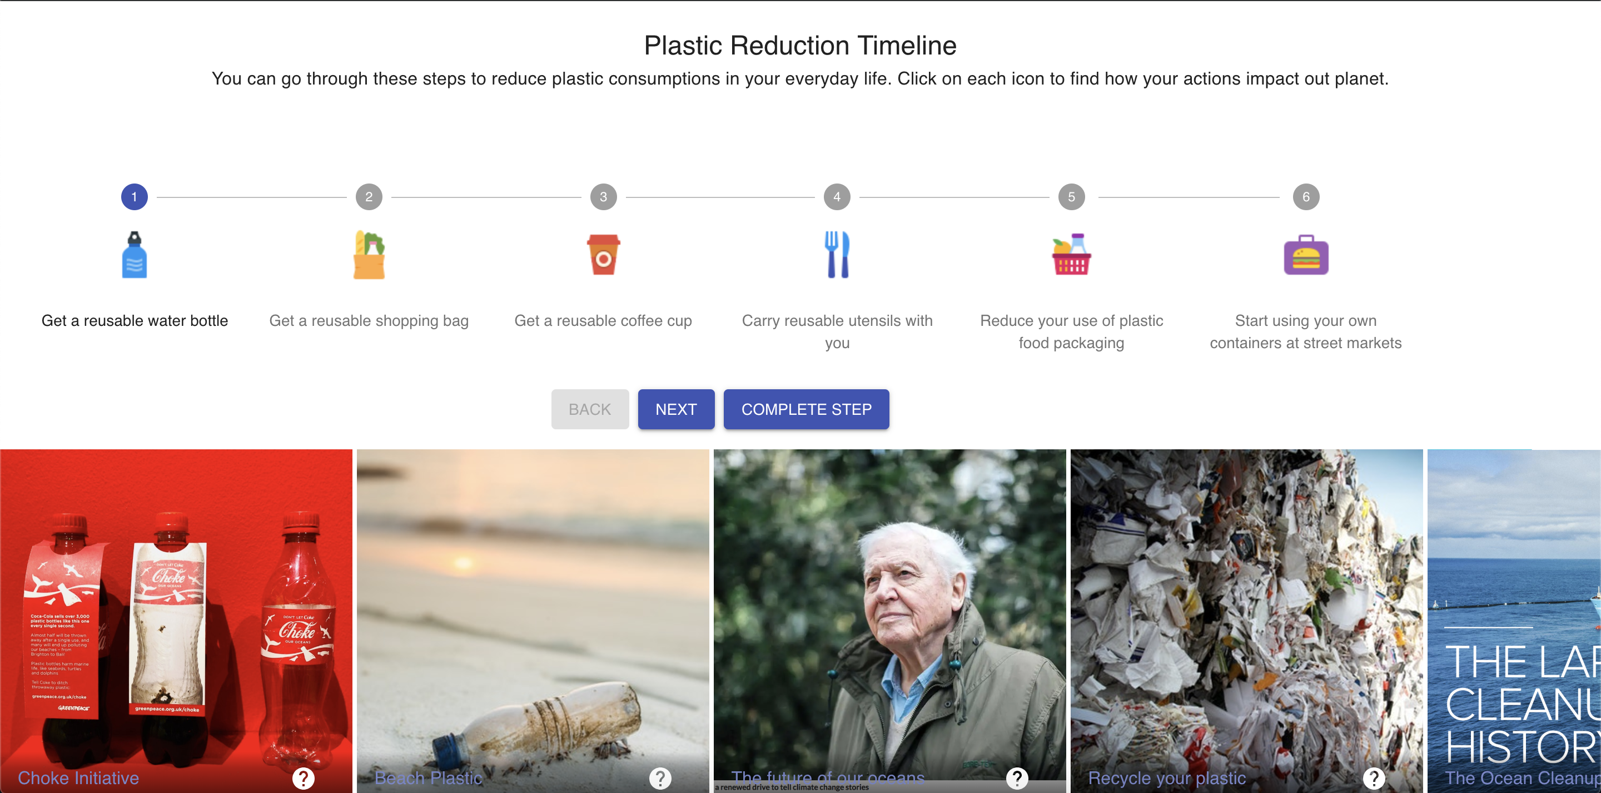This screenshot has width=1601, height=793.
Task: Open help icon on Choke Initiative tile
Action: coord(304,777)
